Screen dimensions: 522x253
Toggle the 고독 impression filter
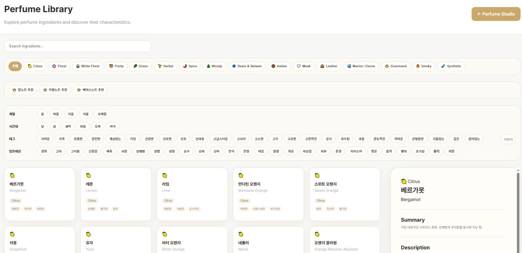[x=59, y=151]
